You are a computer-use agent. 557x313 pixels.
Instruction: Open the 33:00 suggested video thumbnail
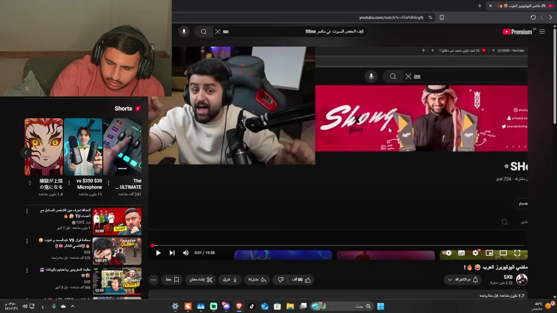[117, 221]
